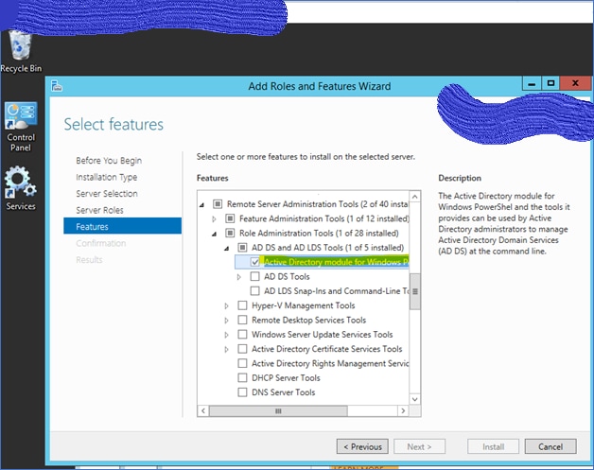Check Active Directory Rights Management Services checkbox
The height and width of the screenshot is (470, 594).
click(x=242, y=363)
